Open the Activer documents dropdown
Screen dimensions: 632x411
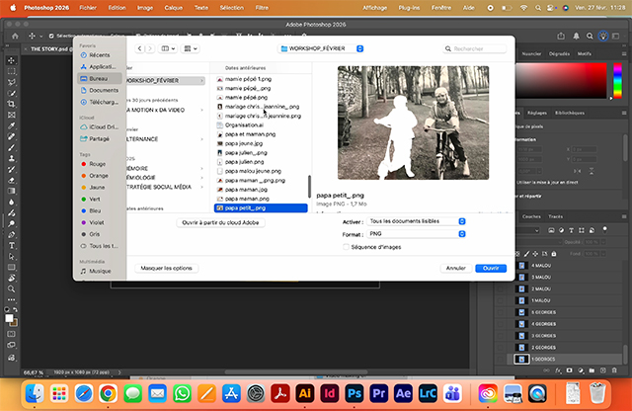(417, 221)
